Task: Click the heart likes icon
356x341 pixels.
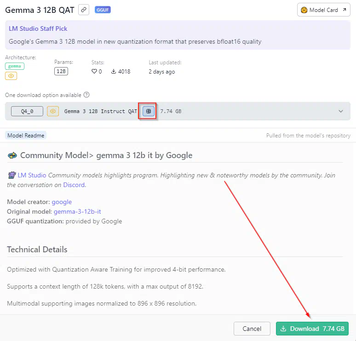Action: (94, 71)
